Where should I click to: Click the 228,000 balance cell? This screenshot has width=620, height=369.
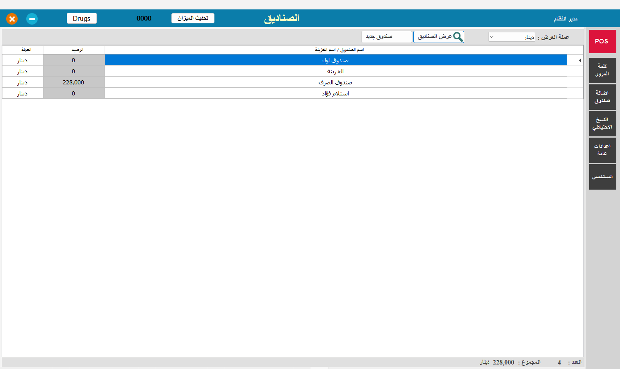coord(74,82)
